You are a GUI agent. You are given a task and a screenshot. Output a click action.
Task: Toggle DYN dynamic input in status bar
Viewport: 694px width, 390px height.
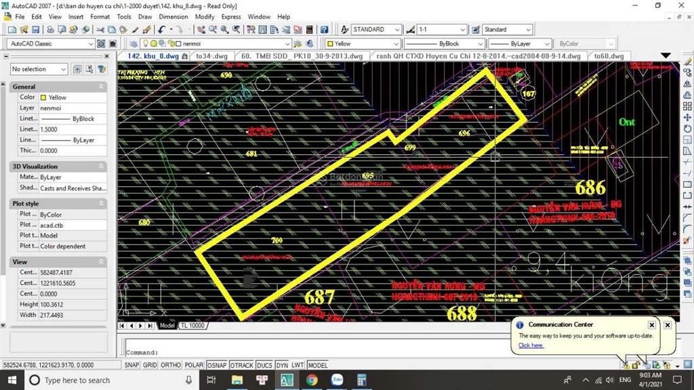(282, 365)
